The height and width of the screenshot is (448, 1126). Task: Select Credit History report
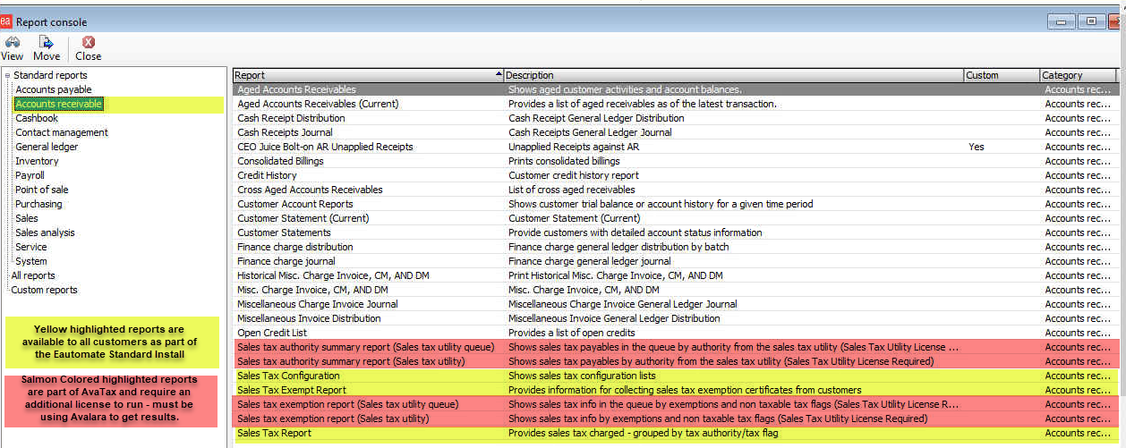coord(676,175)
